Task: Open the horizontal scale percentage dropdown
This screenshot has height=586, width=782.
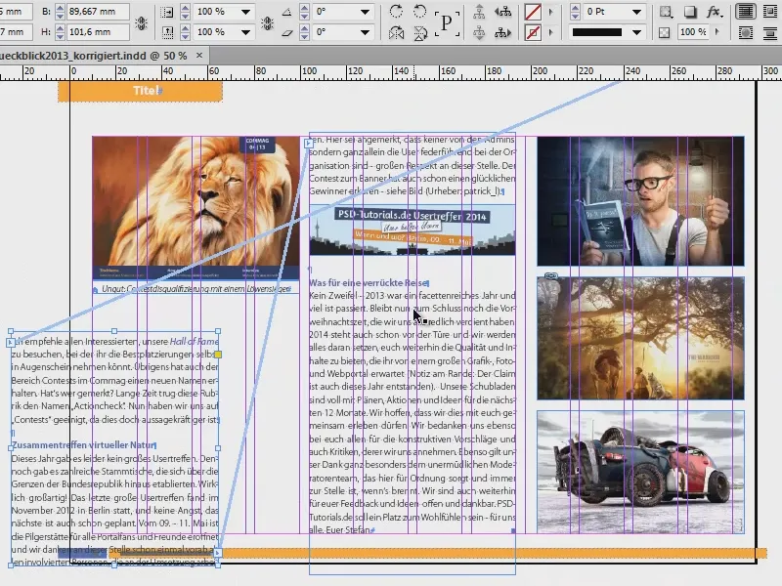Action: (x=245, y=11)
